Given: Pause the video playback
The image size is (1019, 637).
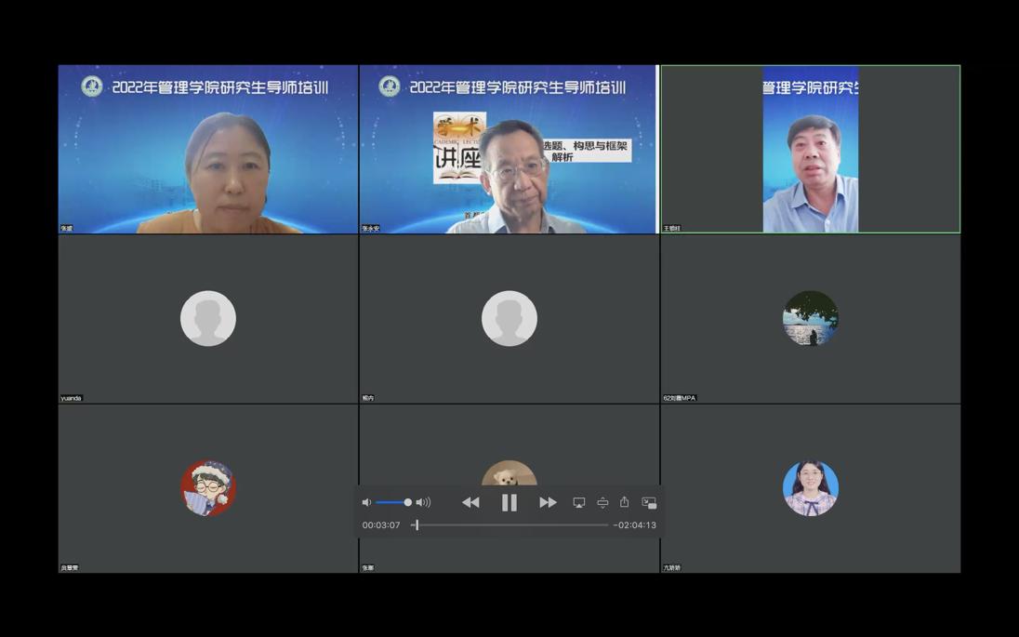Looking at the screenshot, I should click(x=509, y=502).
